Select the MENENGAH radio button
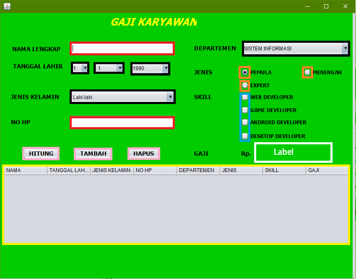Screen dimensions: 356x279 coord(307,72)
